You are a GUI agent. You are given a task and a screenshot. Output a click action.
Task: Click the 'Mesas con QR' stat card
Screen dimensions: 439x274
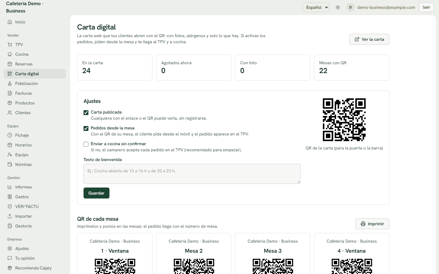pos(352,68)
